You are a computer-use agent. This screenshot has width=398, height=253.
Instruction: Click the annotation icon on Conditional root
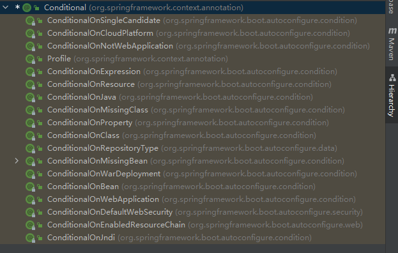(27, 8)
